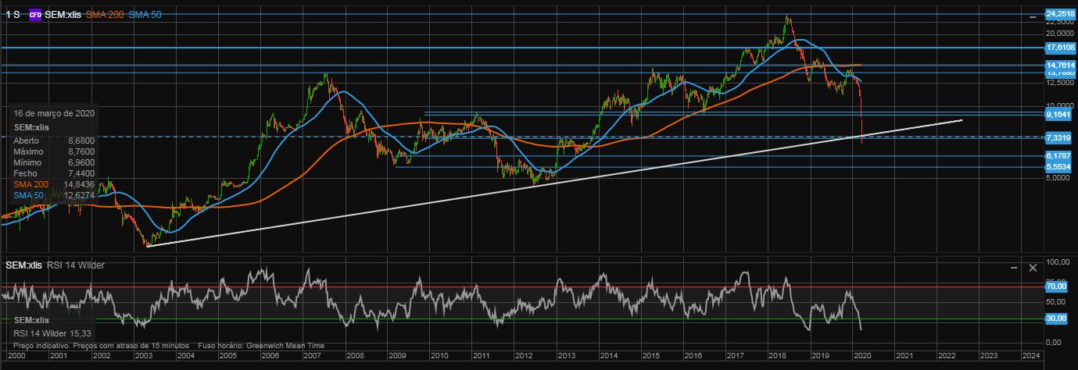Click the purple CFD instrument badge
1078x370 pixels.
click(x=35, y=15)
